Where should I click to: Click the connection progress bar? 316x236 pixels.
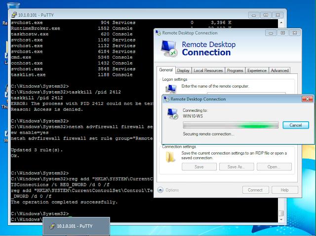point(231,125)
